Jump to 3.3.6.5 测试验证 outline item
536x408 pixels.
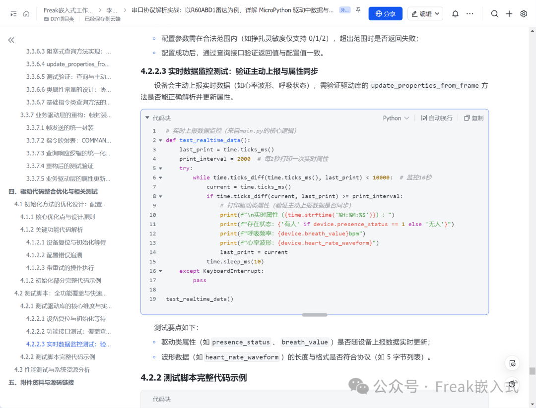point(68,77)
